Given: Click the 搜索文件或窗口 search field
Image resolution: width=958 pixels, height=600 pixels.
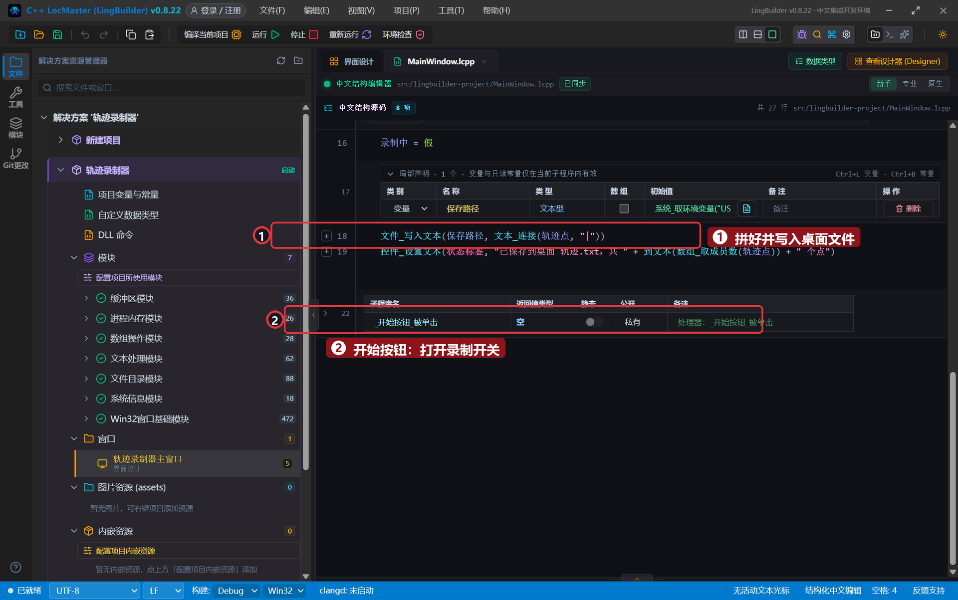Looking at the screenshot, I should (x=171, y=87).
